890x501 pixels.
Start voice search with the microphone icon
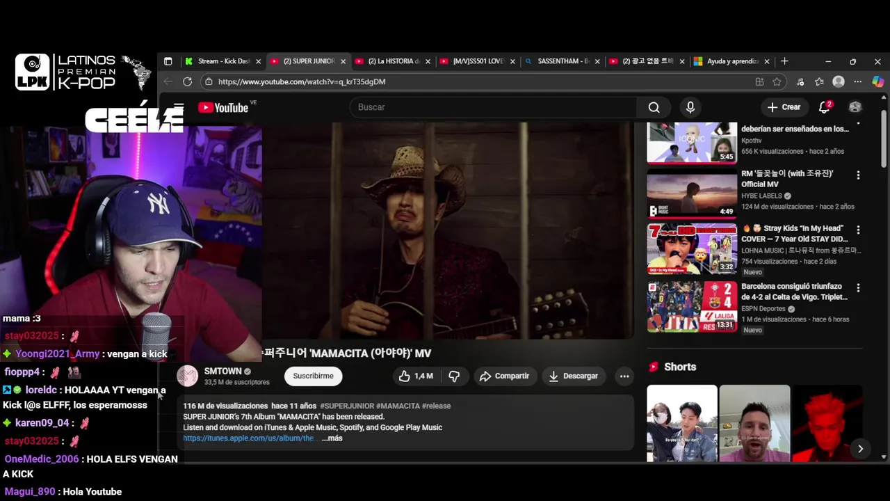tap(690, 107)
